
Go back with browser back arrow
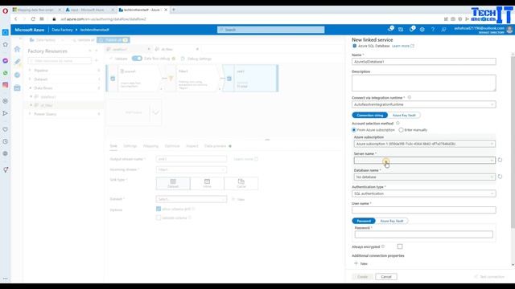[16, 19]
